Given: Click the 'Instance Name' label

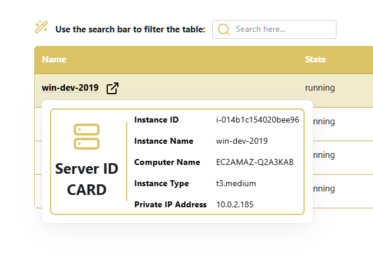Looking at the screenshot, I should point(164,141).
